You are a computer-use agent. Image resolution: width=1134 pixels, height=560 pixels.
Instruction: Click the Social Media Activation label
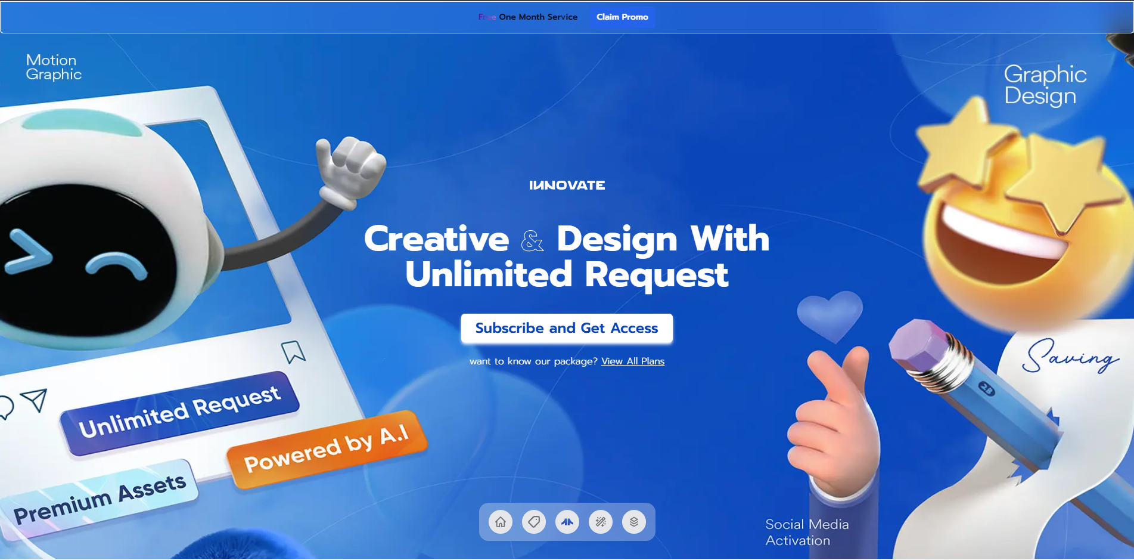(x=806, y=532)
